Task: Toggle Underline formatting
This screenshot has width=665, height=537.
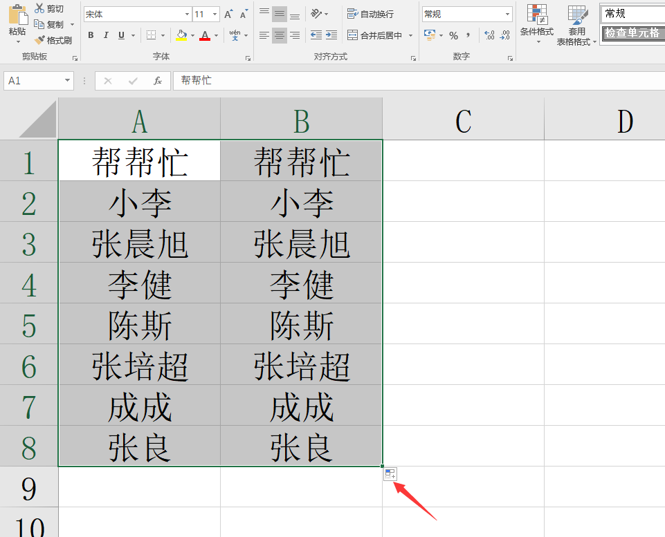Action: [x=121, y=35]
